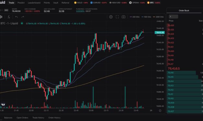Enter fullscreen chart mode icon
This screenshot has height=121, width=203.
[117, 17]
